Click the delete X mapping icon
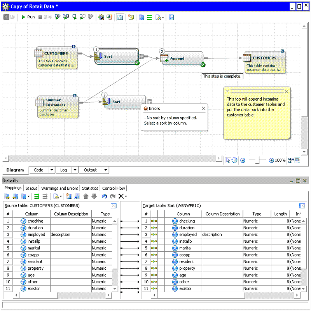 tap(121, 196)
